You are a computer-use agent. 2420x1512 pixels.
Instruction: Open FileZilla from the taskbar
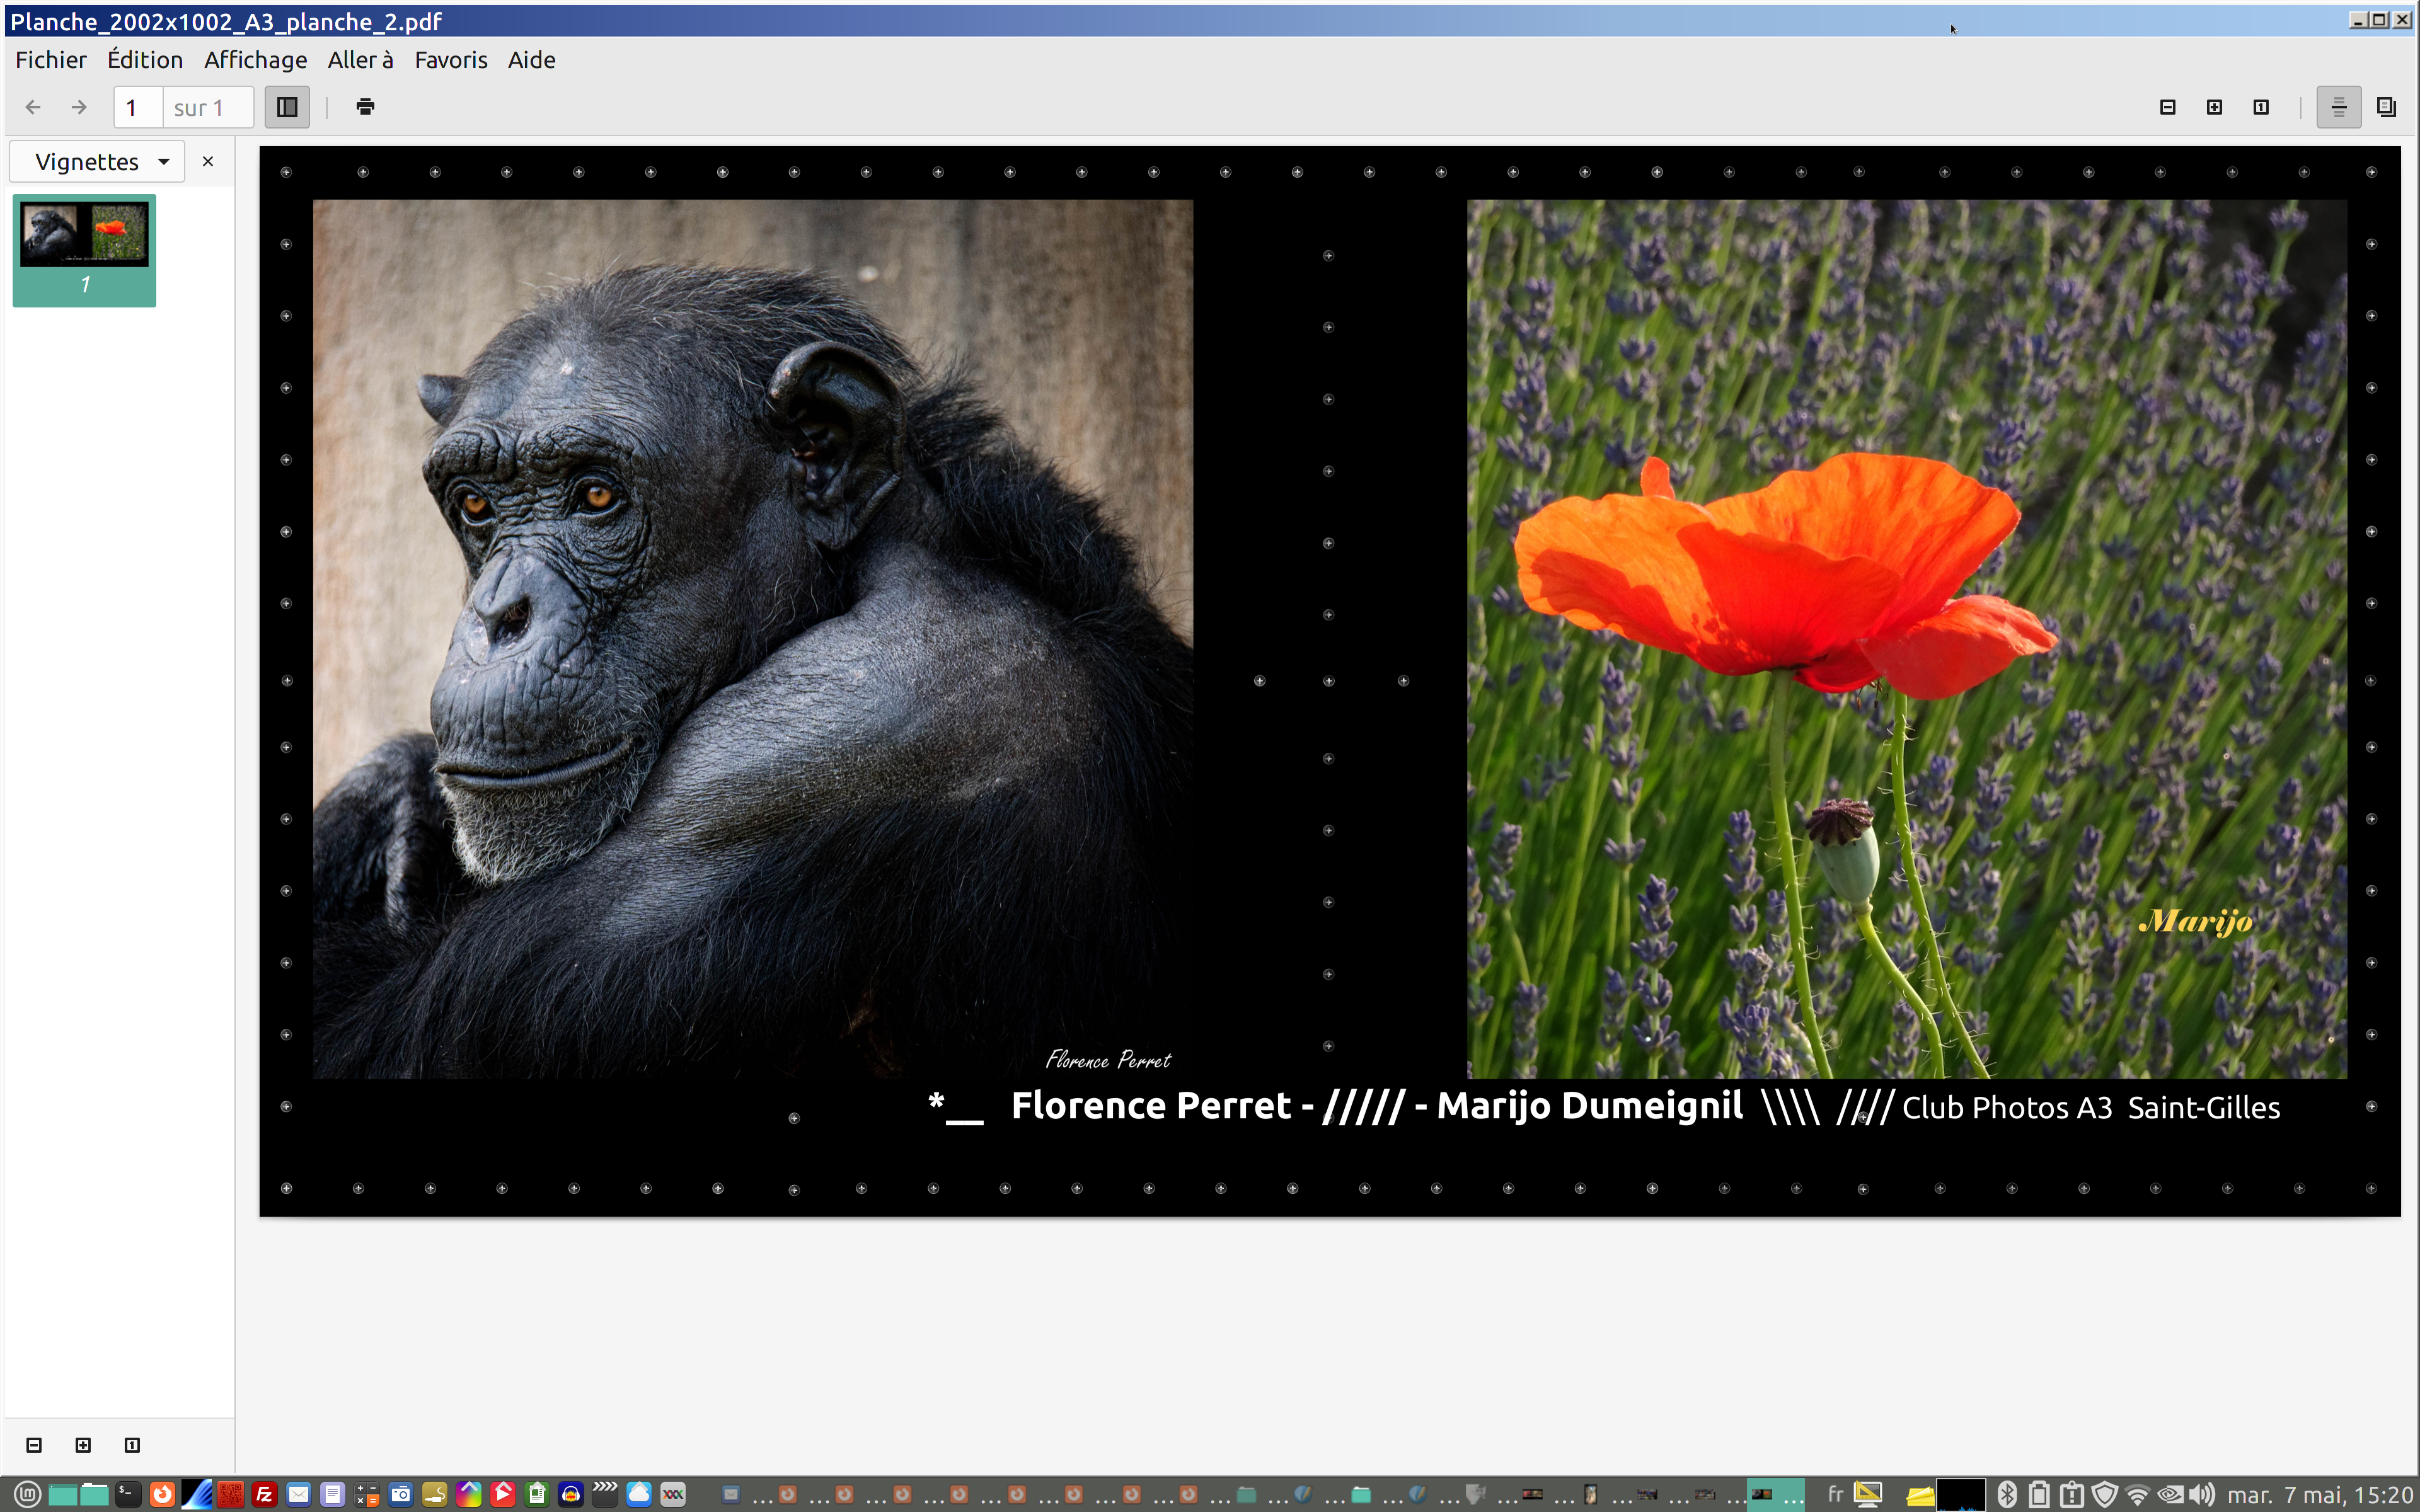pyautogui.click(x=264, y=1494)
